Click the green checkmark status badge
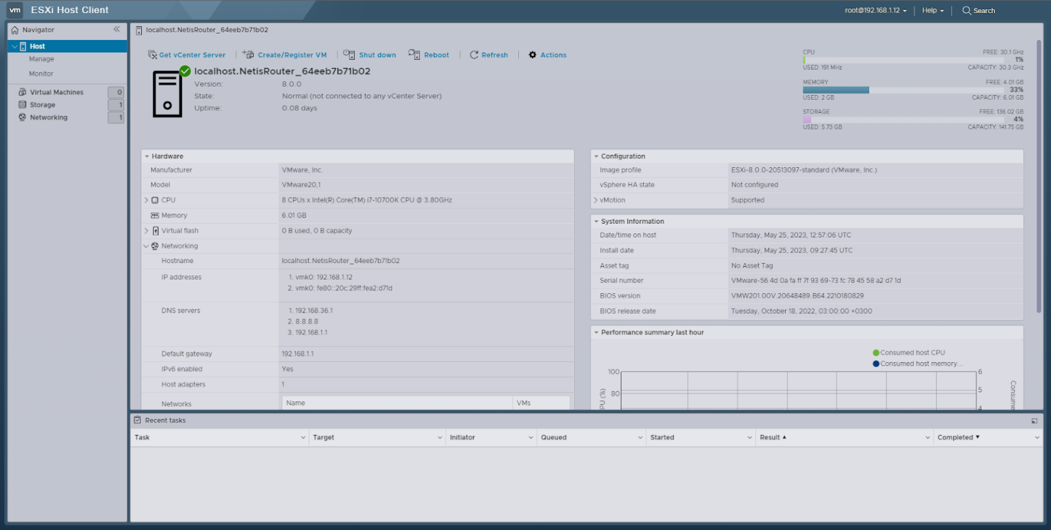The image size is (1051, 530). 185,71
